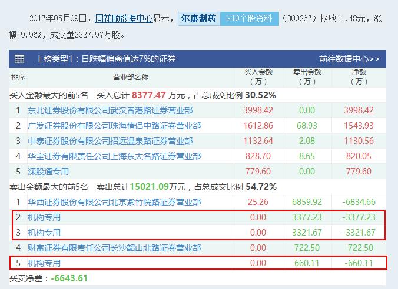Click net amount -3321.67 cell

359,233
